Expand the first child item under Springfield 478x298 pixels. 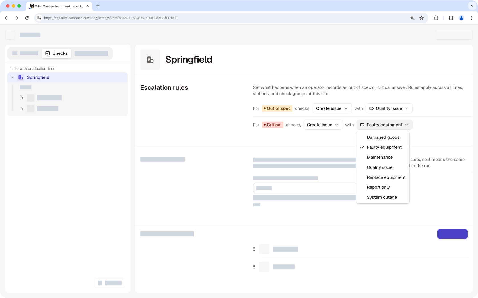click(22, 98)
